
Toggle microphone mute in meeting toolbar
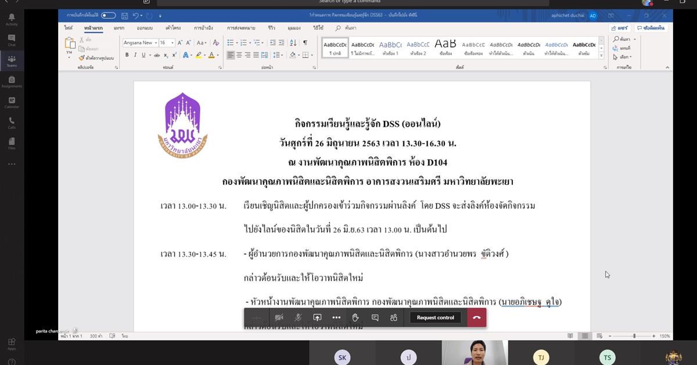pos(298,317)
